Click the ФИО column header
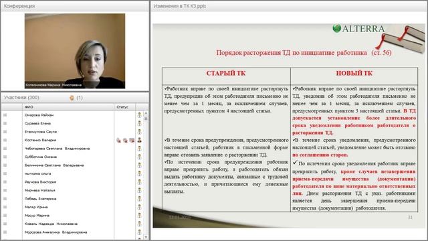The image size is (428, 241). [68, 107]
